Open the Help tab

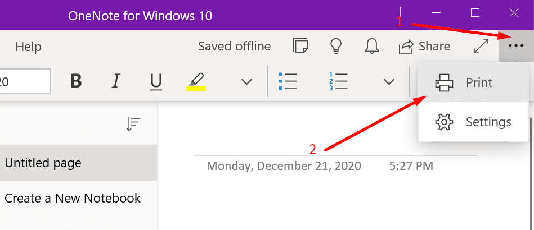coord(28,47)
